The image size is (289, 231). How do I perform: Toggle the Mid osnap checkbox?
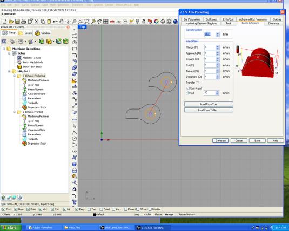coord(40,209)
